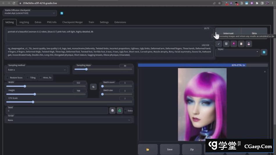Refresh the Stable Diffusion checkpoint list
Screen dimensions: 276x155
click(x=62, y=13)
